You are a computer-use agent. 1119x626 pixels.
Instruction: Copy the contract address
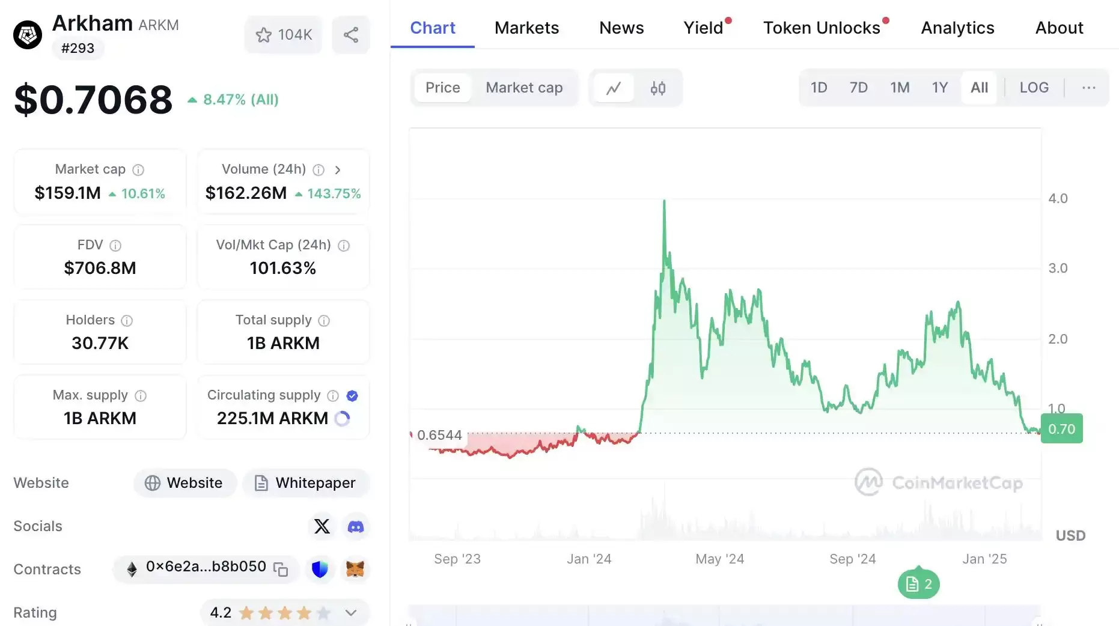281,569
